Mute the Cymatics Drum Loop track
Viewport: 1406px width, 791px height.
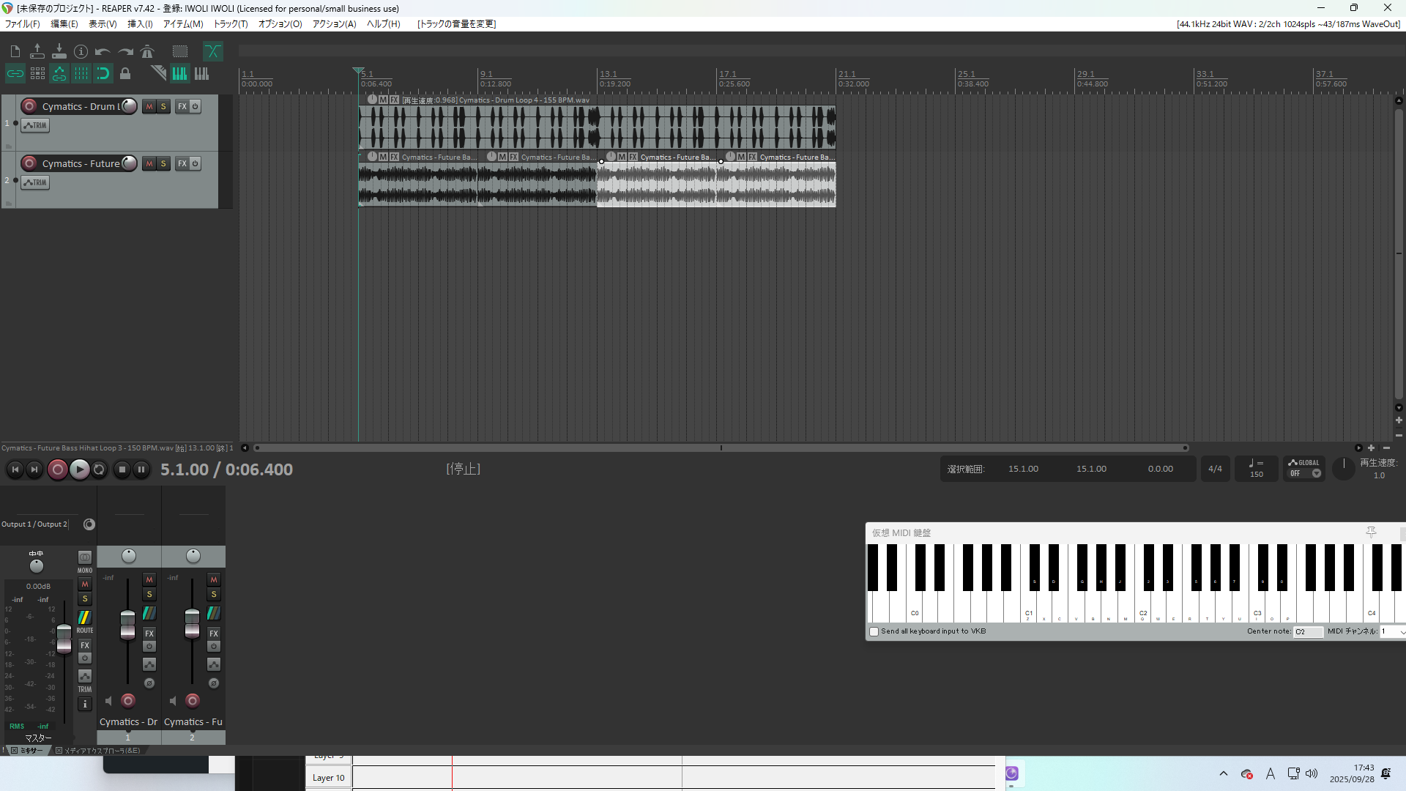(149, 106)
